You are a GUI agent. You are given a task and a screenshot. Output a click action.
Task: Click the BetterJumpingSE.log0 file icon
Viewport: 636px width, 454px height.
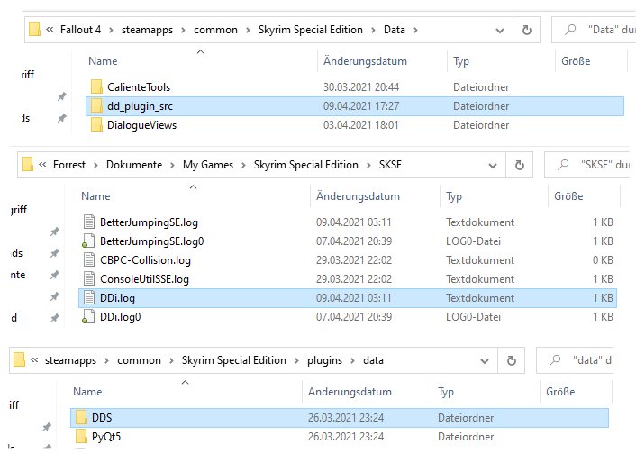88,241
